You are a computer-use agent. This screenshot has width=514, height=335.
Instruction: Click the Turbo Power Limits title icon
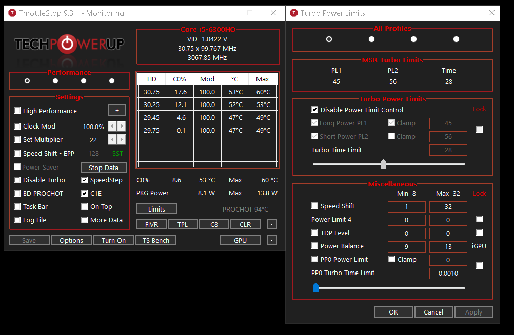[x=294, y=13]
